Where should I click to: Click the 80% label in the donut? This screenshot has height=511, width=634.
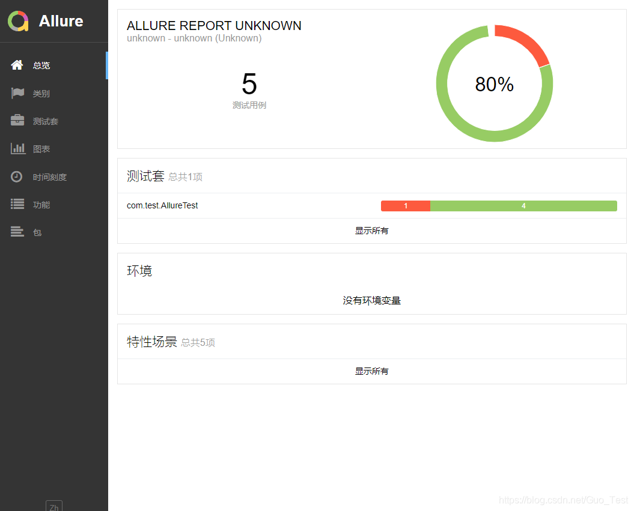[x=494, y=85]
